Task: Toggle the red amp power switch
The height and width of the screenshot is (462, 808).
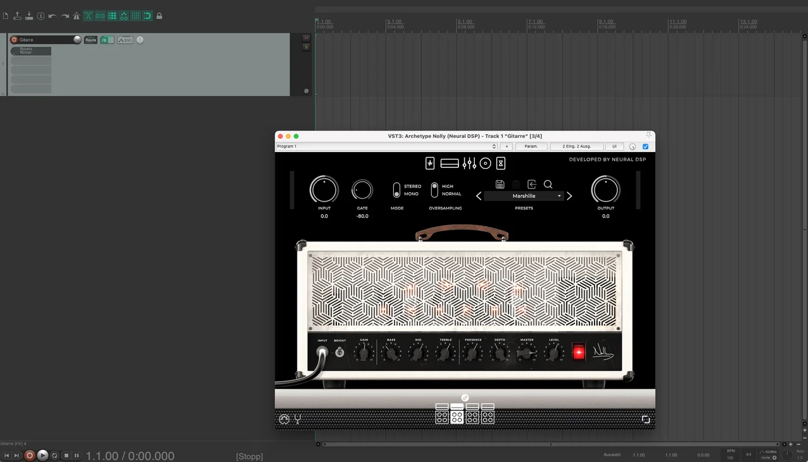Action: click(x=579, y=352)
